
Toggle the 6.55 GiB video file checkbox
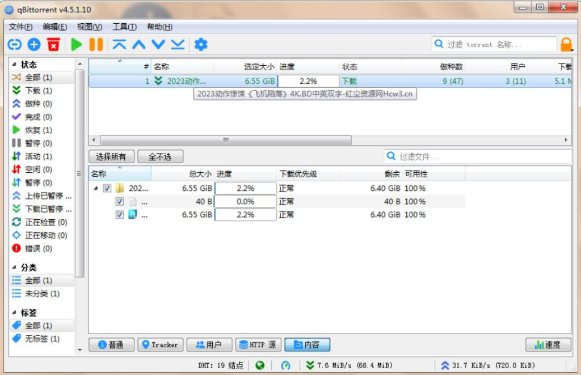[x=120, y=215]
